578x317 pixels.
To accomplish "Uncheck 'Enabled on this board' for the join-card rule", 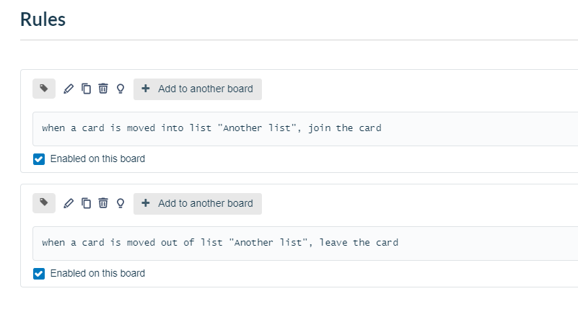I will [39, 159].
